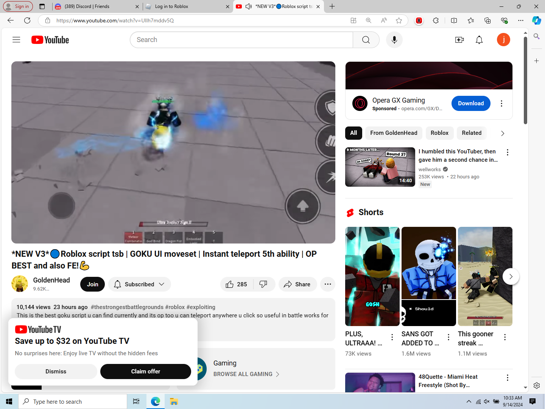Click the YouTube search input field

tap(241, 40)
